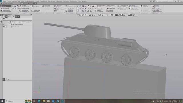Screen dimensions: 183x103
Task: Click the Open file folder icon
Action: [x=15, y=6]
